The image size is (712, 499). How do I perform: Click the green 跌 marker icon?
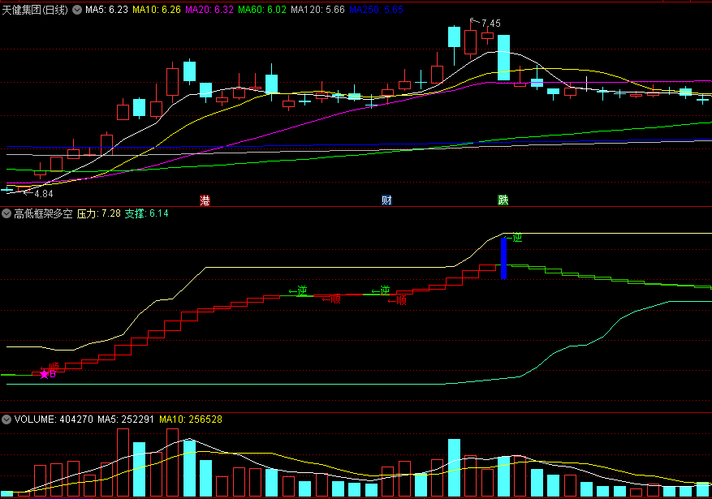point(503,200)
